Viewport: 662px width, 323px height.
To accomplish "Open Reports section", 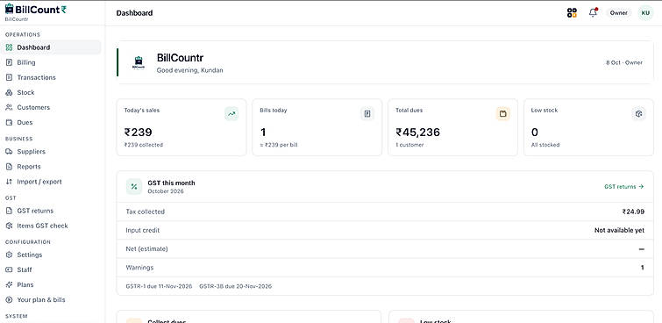I will coord(52,167).
